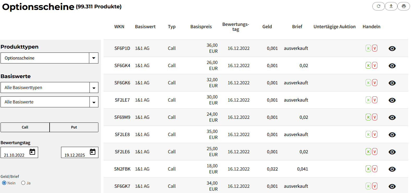Click the print icon button
The height and width of the screenshot is (193, 411).
coord(404,6)
